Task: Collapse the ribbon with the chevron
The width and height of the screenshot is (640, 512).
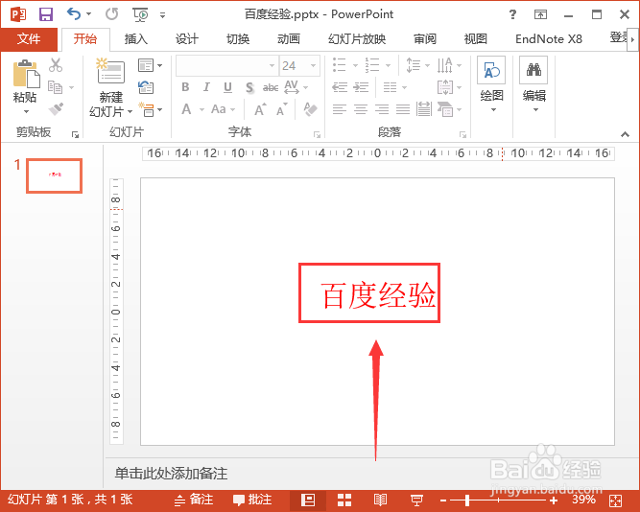Action: [625, 134]
